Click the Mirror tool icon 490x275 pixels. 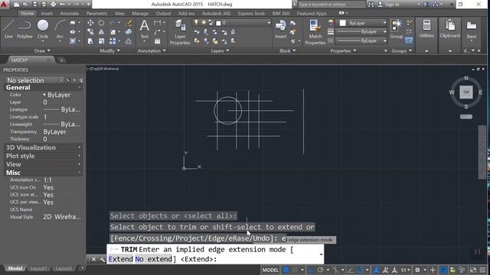tap(102, 32)
